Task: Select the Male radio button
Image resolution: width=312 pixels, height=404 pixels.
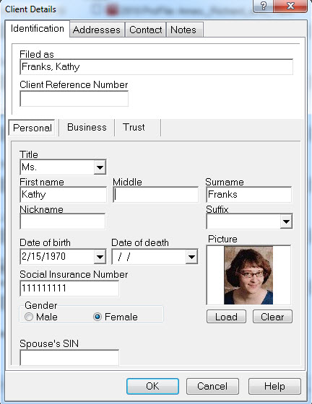Action: [x=29, y=317]
